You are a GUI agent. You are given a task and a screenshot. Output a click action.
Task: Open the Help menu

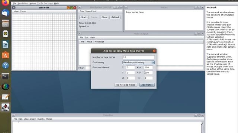pos(56,3)
